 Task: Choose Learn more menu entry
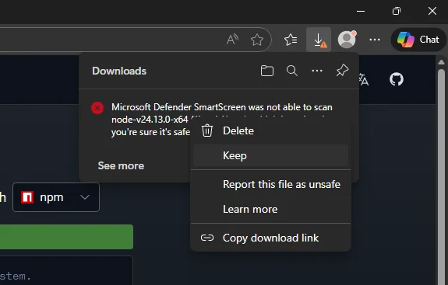tap(270, 209)
